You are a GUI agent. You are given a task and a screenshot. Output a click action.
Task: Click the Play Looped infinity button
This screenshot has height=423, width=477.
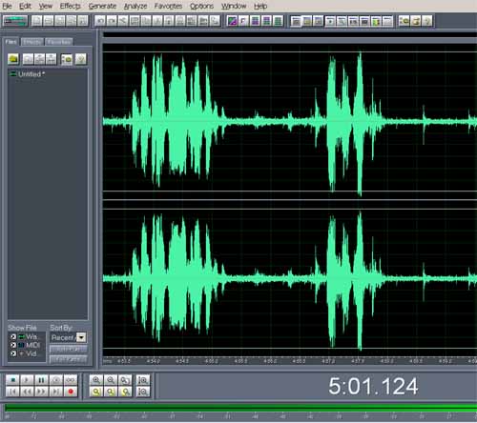tap(71, 380)
